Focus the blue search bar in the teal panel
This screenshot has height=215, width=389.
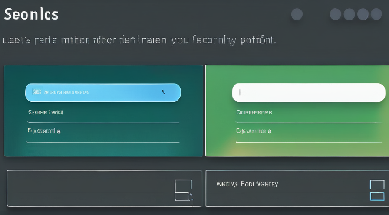103,93
